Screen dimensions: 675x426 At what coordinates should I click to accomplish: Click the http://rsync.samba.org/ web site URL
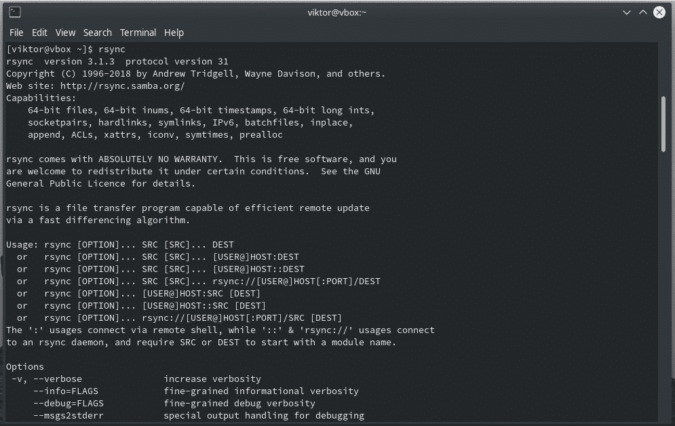point(122,86)
